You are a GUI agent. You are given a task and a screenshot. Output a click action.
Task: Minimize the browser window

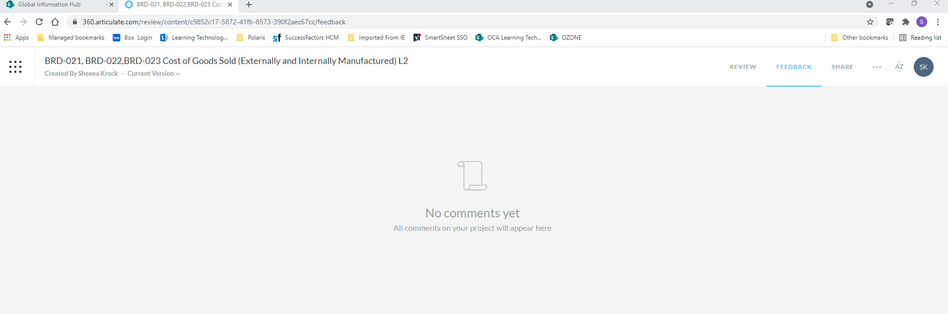tap(891, 4)
